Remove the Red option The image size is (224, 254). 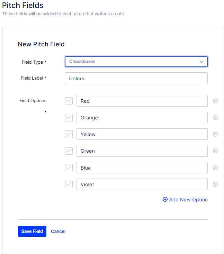[x=215, y=101]
